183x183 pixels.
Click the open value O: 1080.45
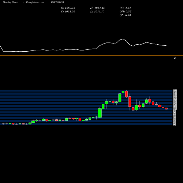(x=68, y=8)
